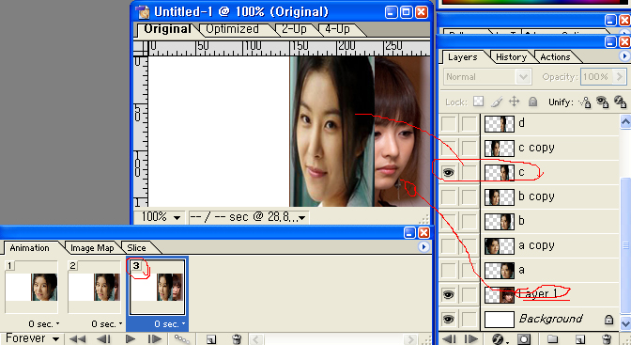
Task: Add a layer mask
Action: coord(524,339)
